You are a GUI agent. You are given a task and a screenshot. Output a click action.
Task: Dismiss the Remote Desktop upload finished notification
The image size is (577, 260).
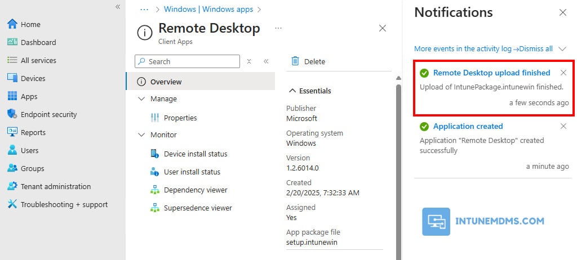(x=563, y=73)
